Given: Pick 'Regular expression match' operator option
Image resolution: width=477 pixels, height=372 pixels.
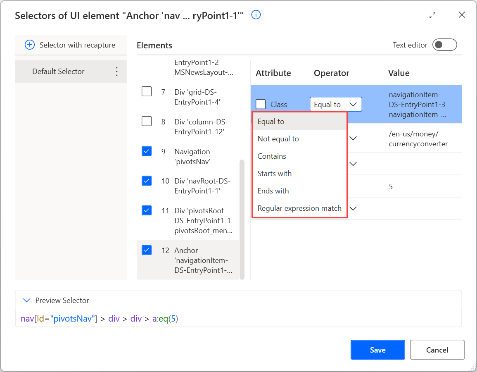Looking at the screenshot, I should tap(299, 208).
